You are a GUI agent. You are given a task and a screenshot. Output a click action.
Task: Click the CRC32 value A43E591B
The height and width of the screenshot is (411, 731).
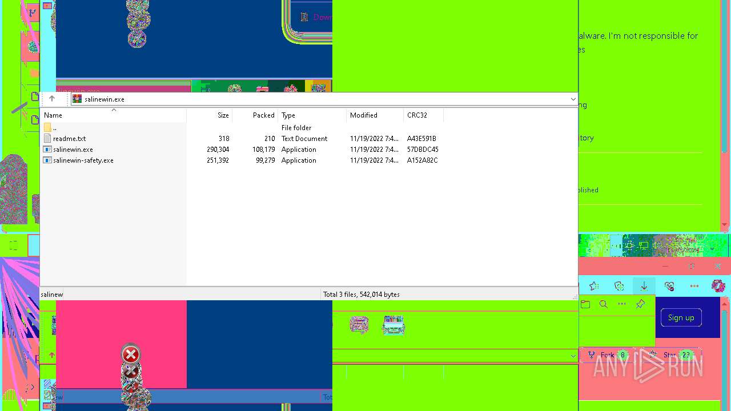(421, 139)
